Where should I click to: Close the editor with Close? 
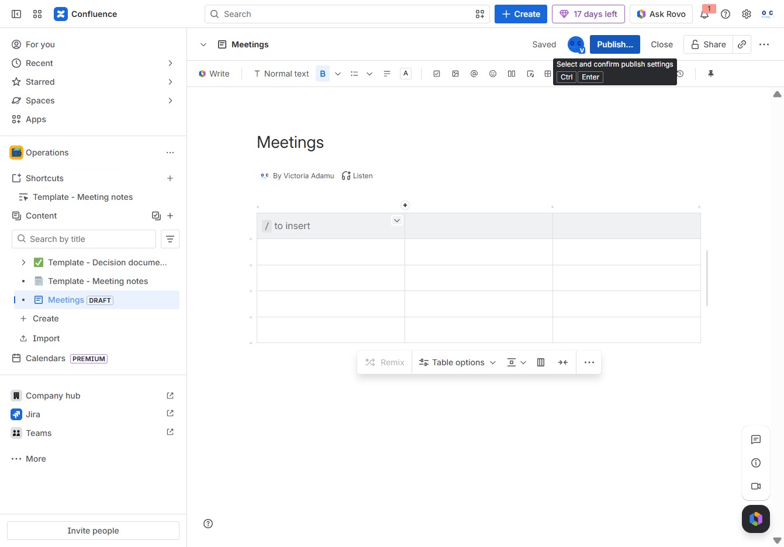[662, 44]
